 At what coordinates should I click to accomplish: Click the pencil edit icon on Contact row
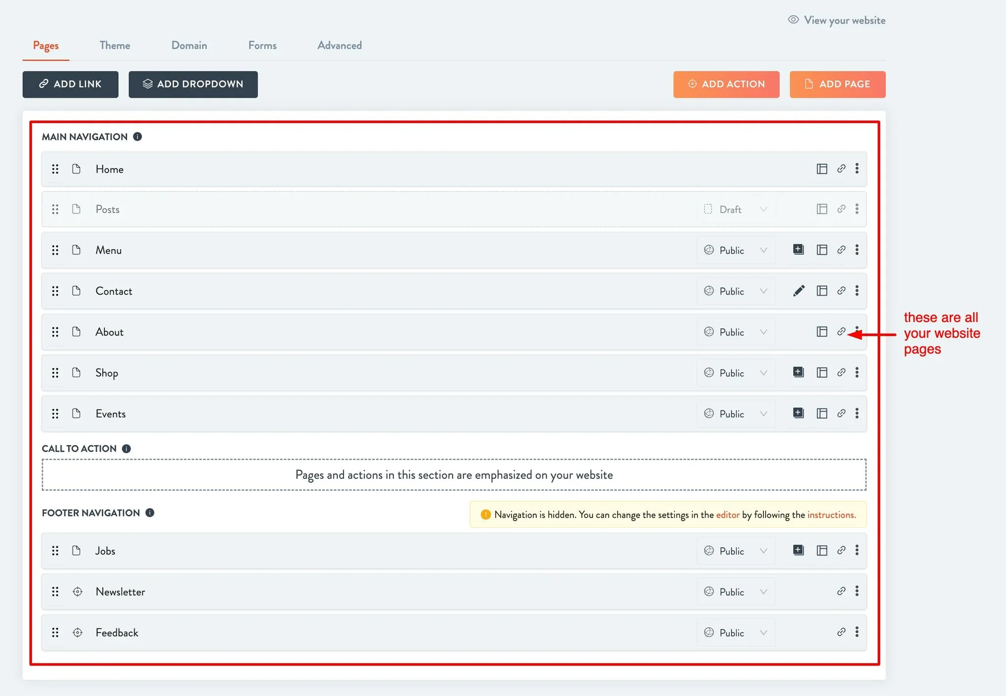799,291
